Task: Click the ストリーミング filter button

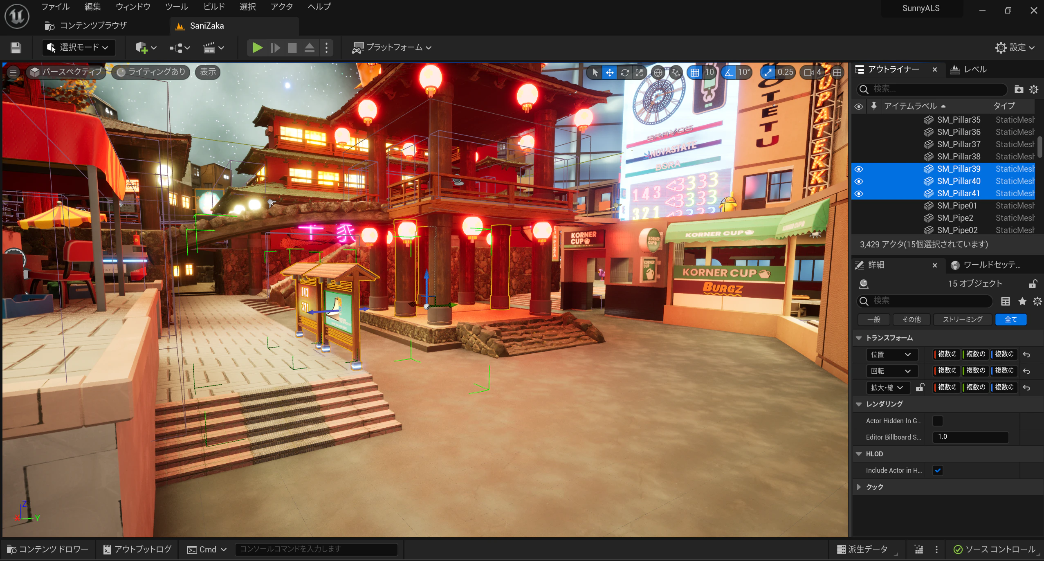Action: pyautogui.click(x=963, y=320)
